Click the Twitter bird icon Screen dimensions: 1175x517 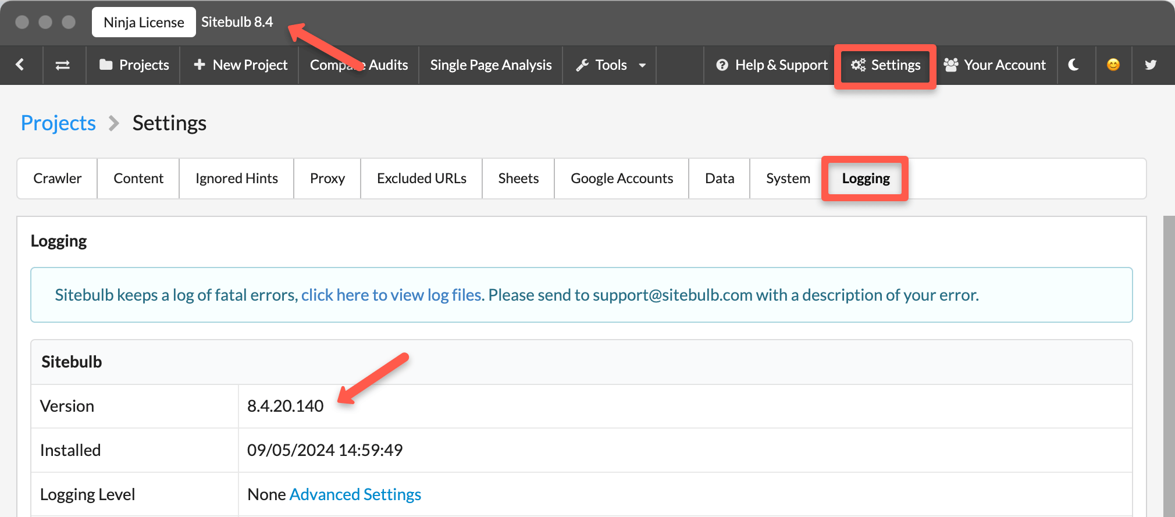(x=1151, y=65)
